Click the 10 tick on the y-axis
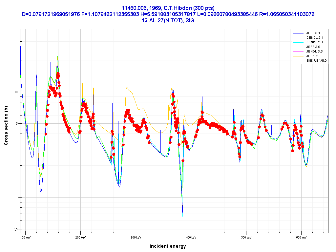 [15, 92]
